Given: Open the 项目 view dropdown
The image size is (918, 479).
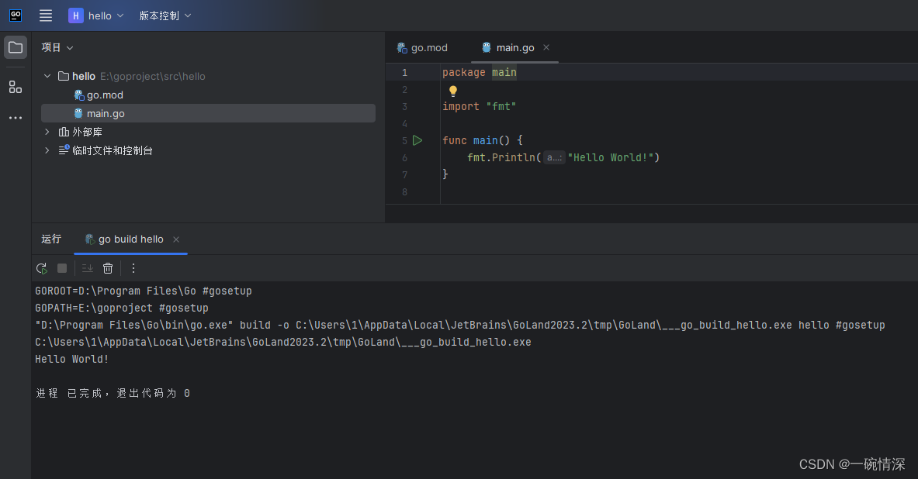Looking at the screenshot, I should (57, 47).
